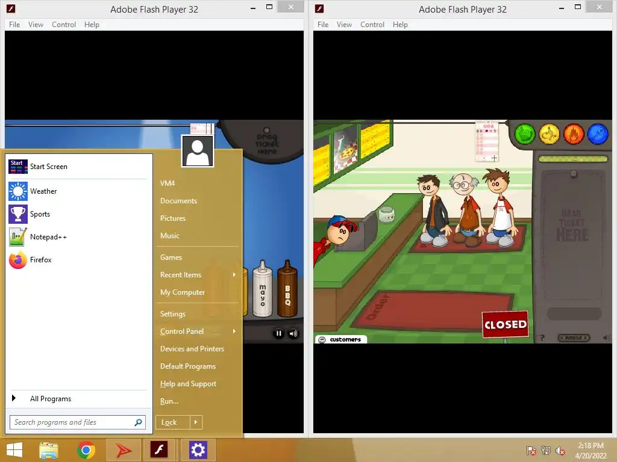Launch the Sports app
This screenshot has height=462, width=617.
pyautogui.click(x=78, y=214)
